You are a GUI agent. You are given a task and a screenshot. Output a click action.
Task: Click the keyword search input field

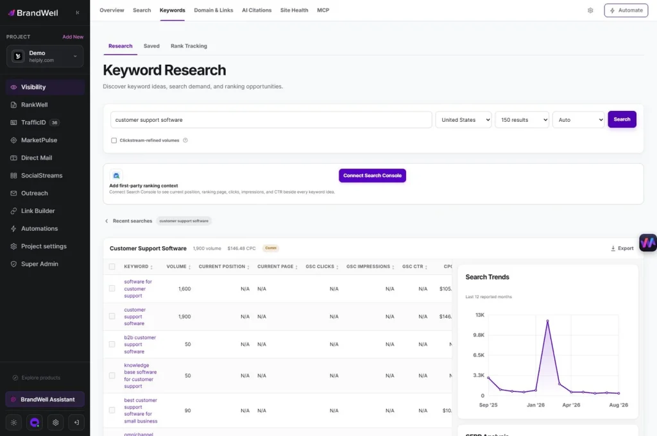click(271, 120)
